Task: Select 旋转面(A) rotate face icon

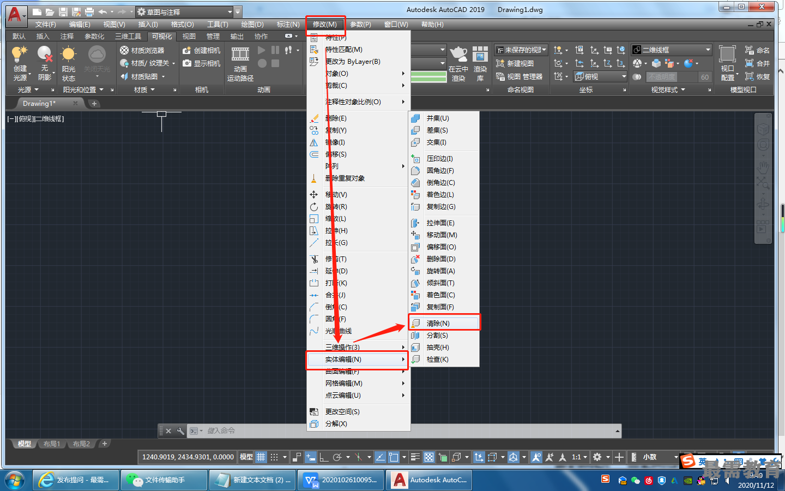Action: [415, 271]
